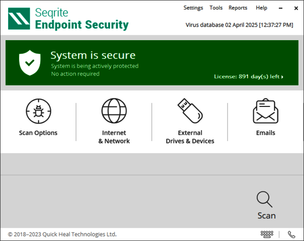Click the Emails text label

(265, 133)
